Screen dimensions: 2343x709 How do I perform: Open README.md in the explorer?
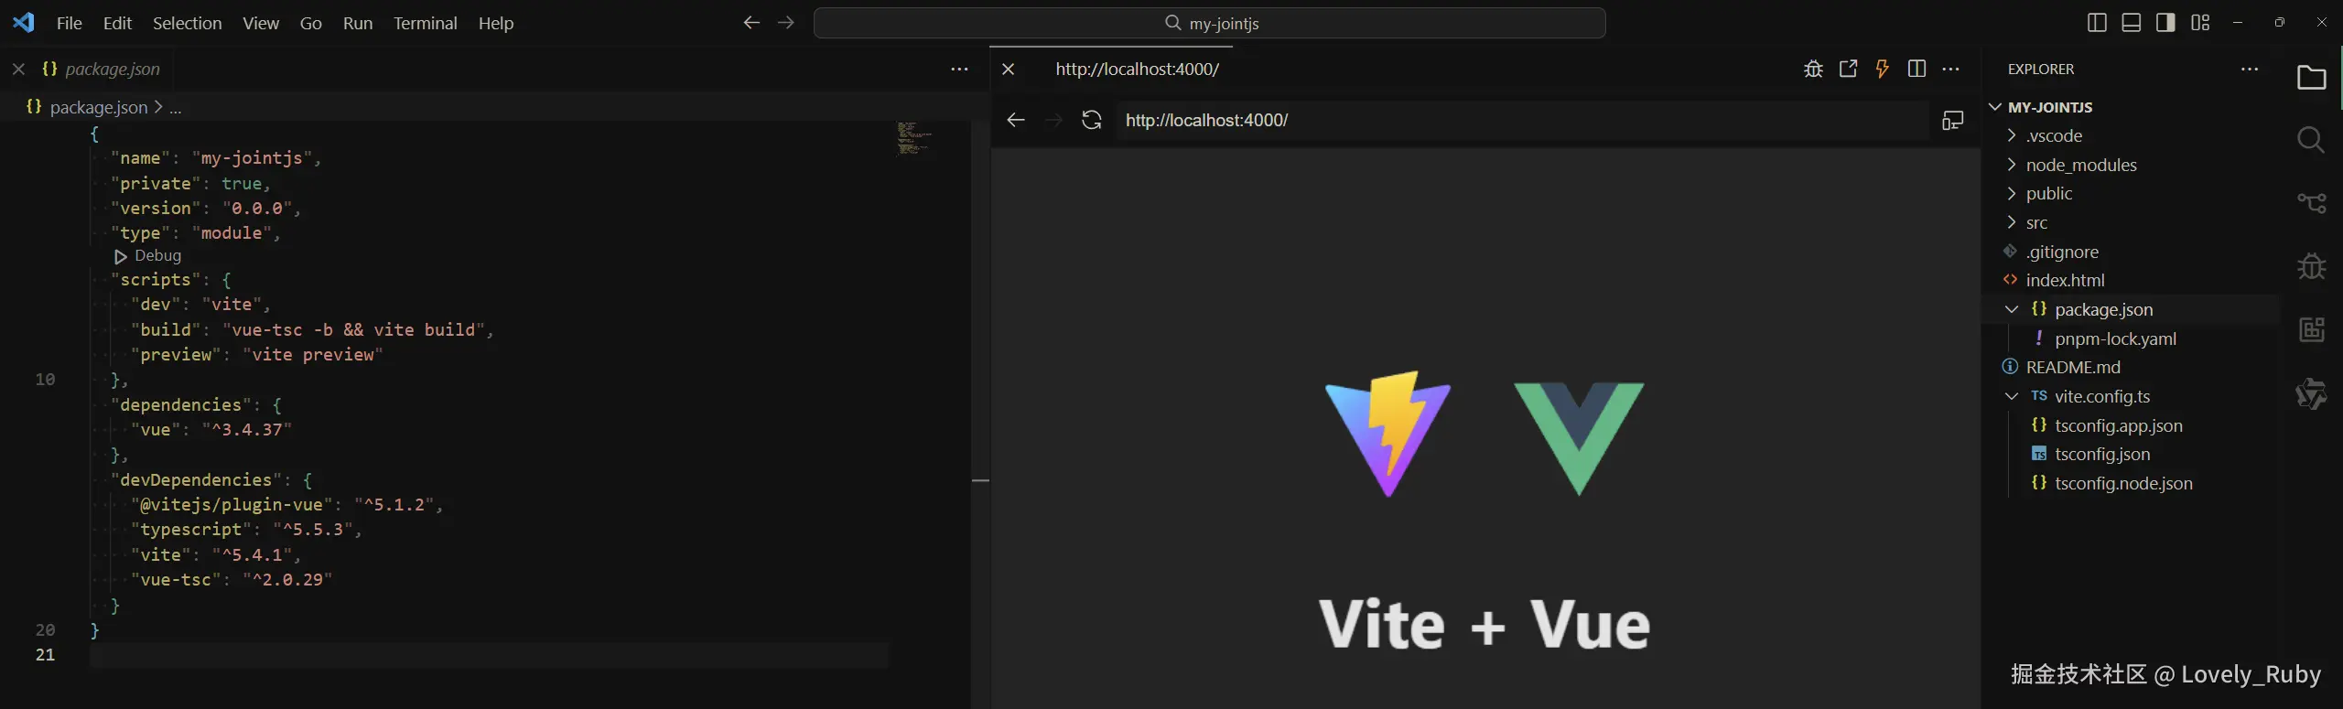(x=2073, y=367)
